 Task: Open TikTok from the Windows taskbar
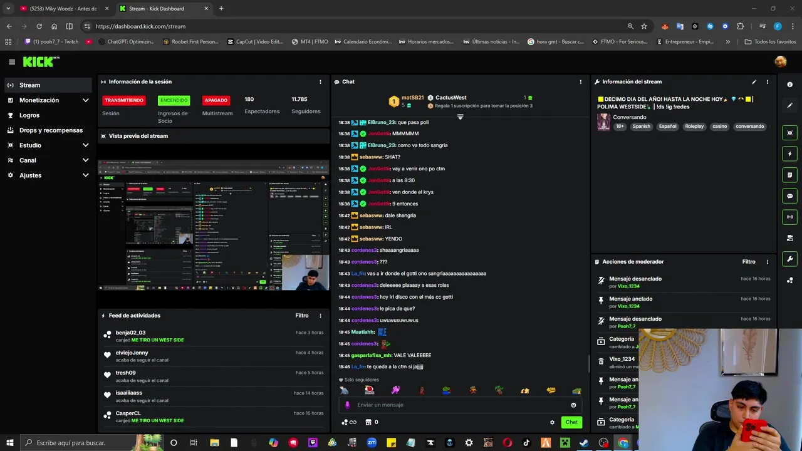click(526, 443)
